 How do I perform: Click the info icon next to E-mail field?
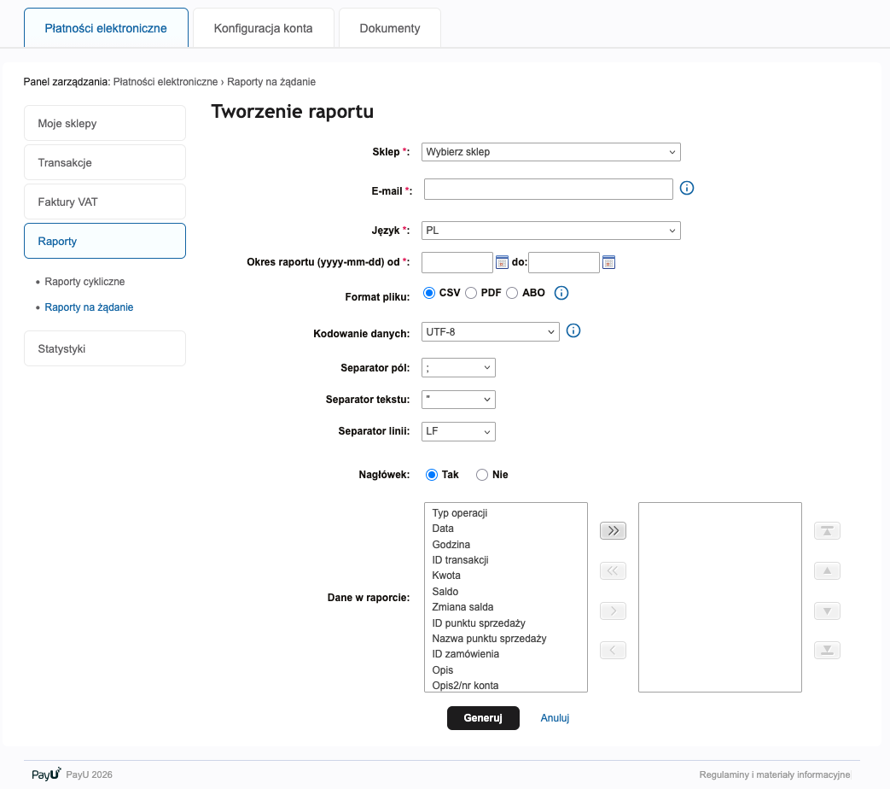click(x=687, y=189)
